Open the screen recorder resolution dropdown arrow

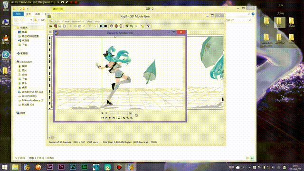pyautogui.click(x=58, y=2)
